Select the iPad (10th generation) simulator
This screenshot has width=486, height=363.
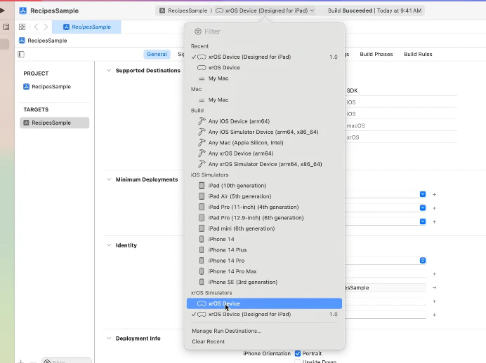pyautogui.click(x=264, y=186)
